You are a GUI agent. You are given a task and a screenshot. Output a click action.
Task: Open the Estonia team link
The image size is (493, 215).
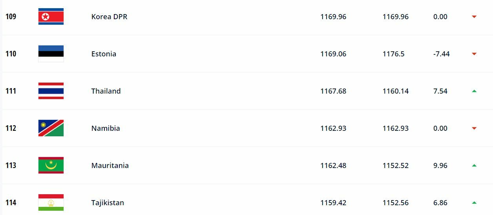(104, 54)
